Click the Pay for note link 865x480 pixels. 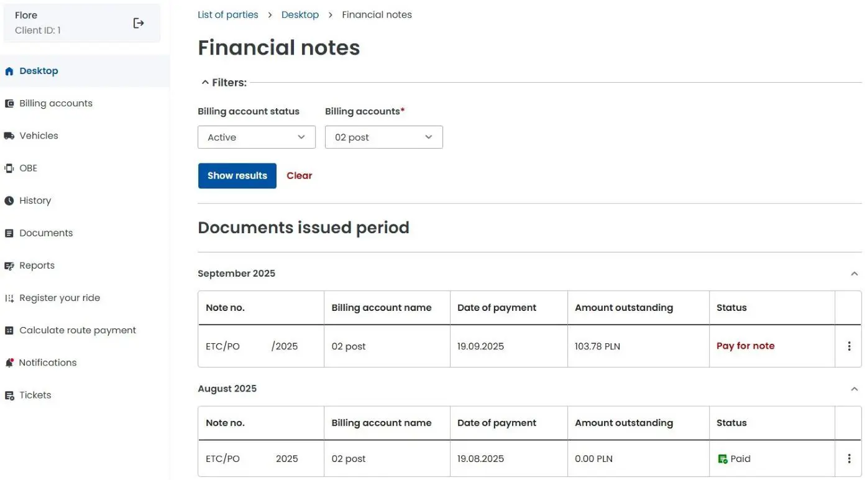pos(745,346)
